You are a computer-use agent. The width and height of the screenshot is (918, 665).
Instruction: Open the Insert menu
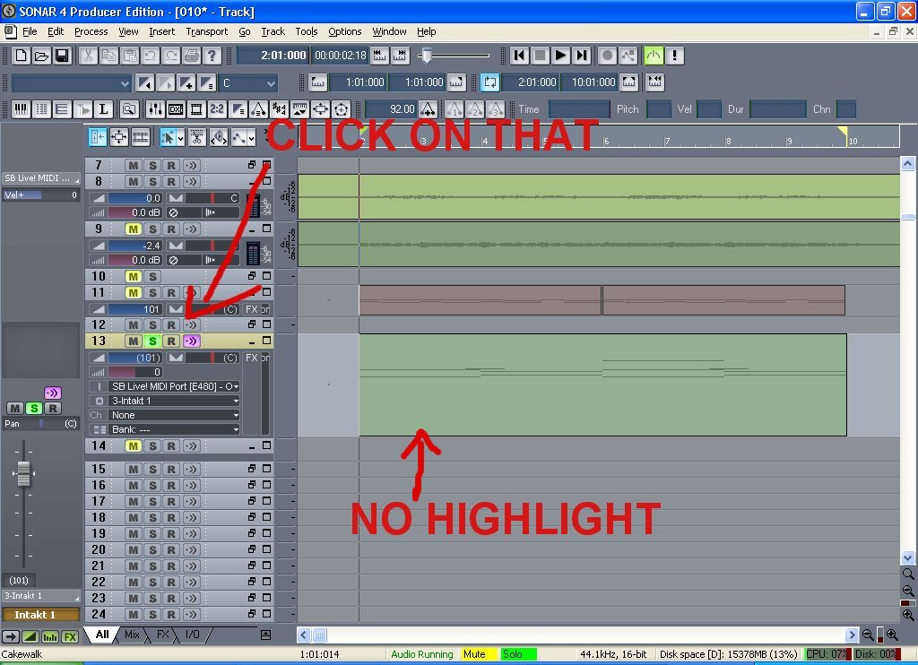click(161, 31)
